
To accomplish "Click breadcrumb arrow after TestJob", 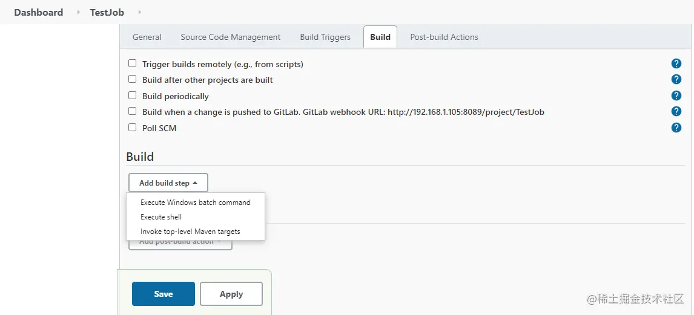I will (x=139, y=12).
